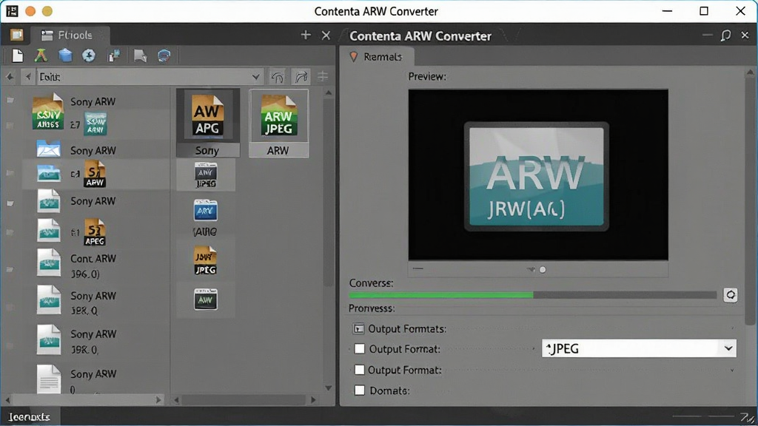
Task: Click the app icon in title bar
Action: (x=12, y=11)
